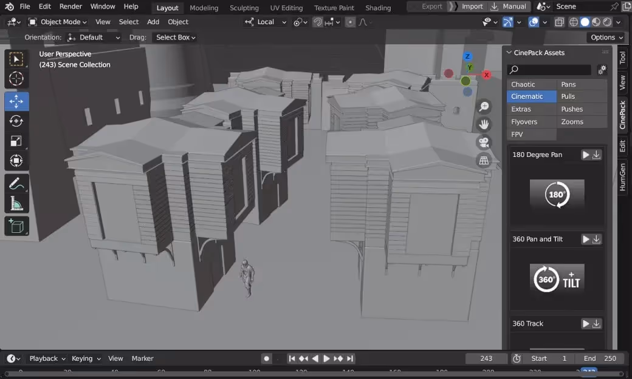Open the pivot point dropdown
632x379 pixels.
pos(300,22)
